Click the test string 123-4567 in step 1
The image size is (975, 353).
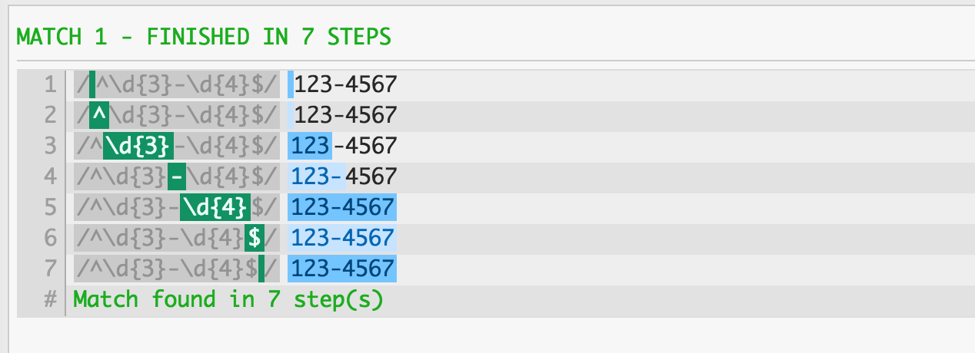pyautogui.click(x=345, y=84)
